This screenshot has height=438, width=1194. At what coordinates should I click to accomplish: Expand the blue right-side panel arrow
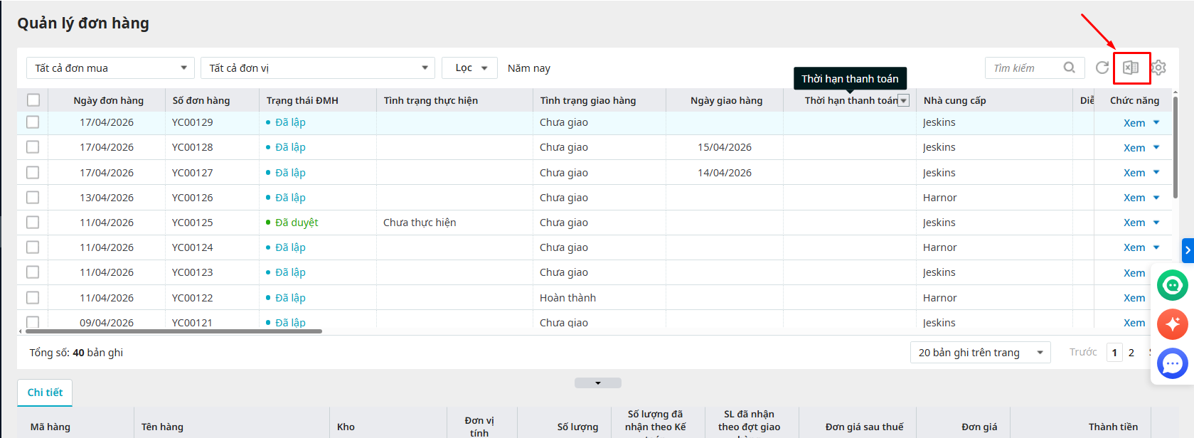tap(1187, 250)
